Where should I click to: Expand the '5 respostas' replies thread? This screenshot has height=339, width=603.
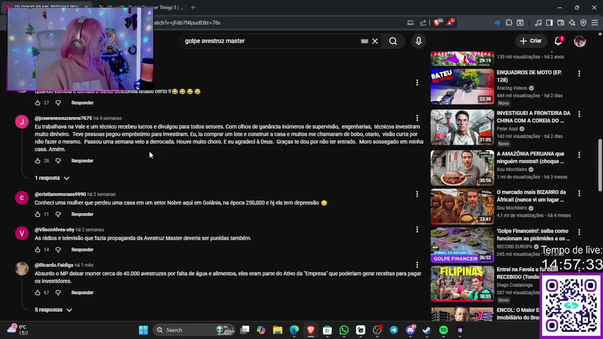pos(53,310)
